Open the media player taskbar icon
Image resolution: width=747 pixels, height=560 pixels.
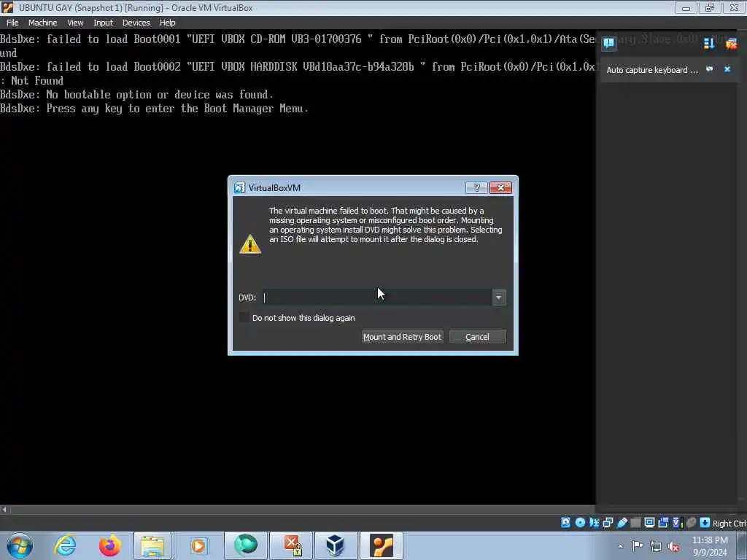pos(198,545)
